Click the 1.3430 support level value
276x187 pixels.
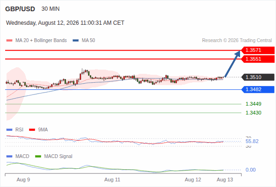[254, 113]
